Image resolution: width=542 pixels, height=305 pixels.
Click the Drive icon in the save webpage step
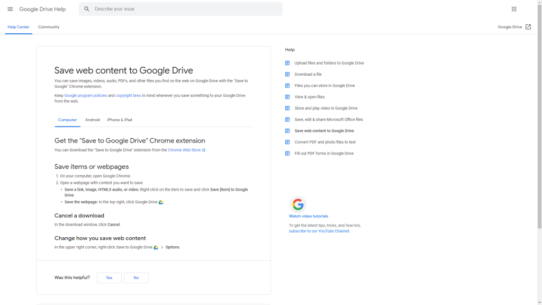[x=160, y=202]
